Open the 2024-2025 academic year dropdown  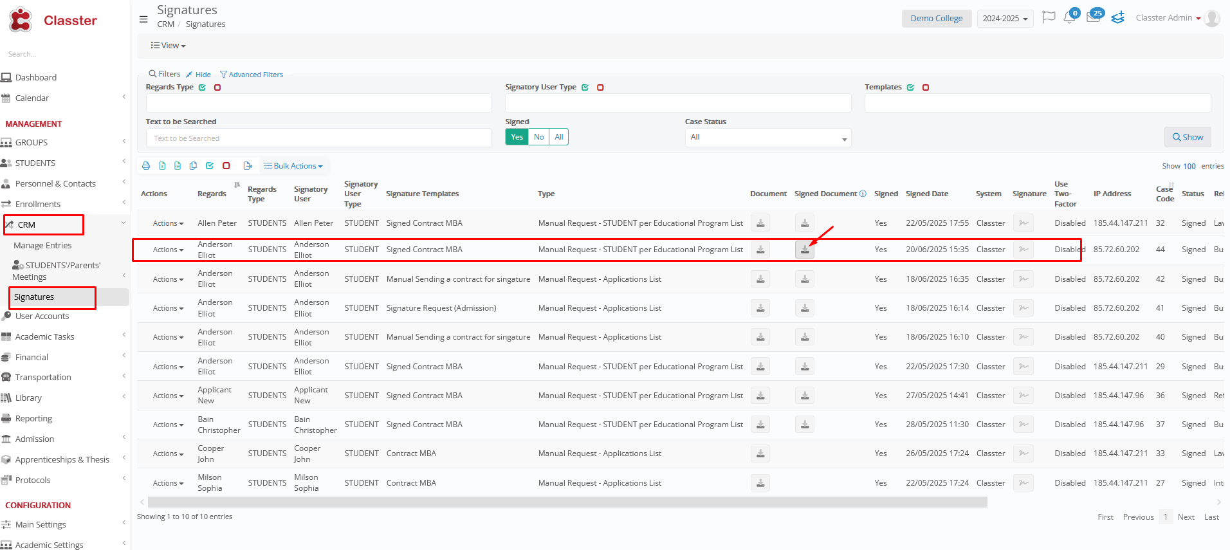pos(1005,19)
